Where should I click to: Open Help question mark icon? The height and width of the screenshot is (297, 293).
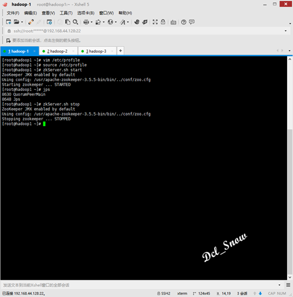[x=184, y=22]
